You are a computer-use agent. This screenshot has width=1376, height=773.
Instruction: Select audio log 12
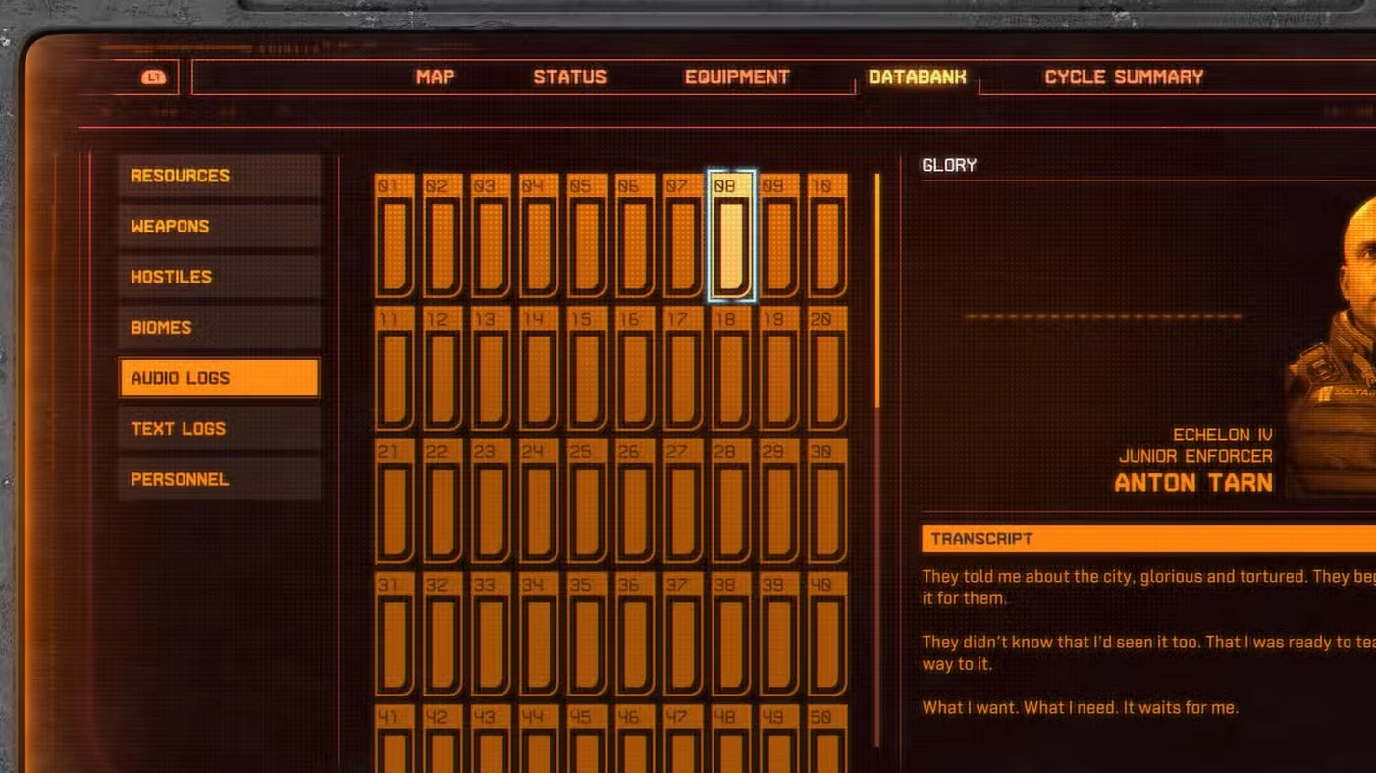coord(443,369)
